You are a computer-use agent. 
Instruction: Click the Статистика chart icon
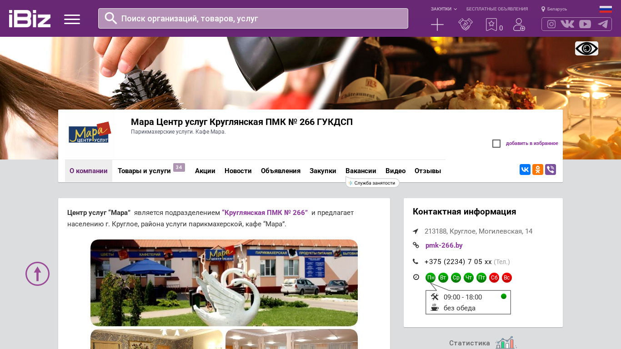(506, 343)
